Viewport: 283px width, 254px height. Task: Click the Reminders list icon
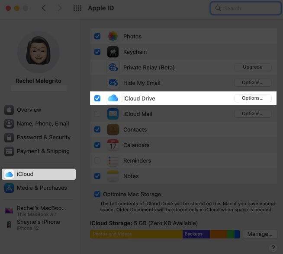[x=113, y=160]
